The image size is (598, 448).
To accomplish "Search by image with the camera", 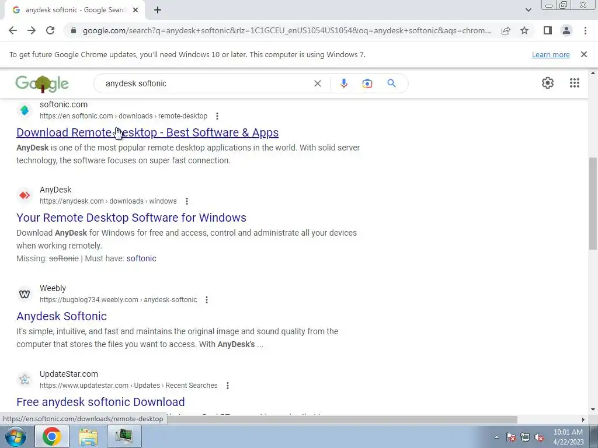I will 367,83.
